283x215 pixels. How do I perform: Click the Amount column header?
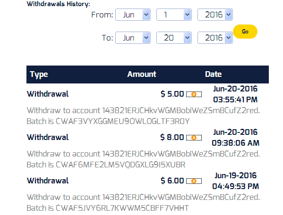point(142,74)
